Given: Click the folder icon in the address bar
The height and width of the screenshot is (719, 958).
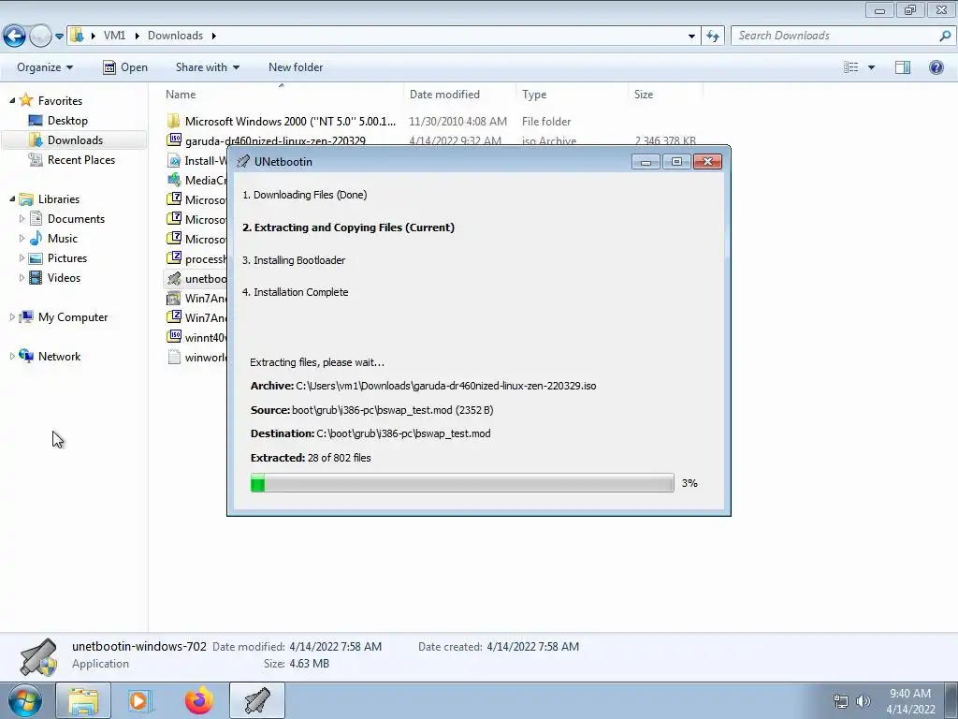Looking at the screenshot, I should (x=77, y=36).
